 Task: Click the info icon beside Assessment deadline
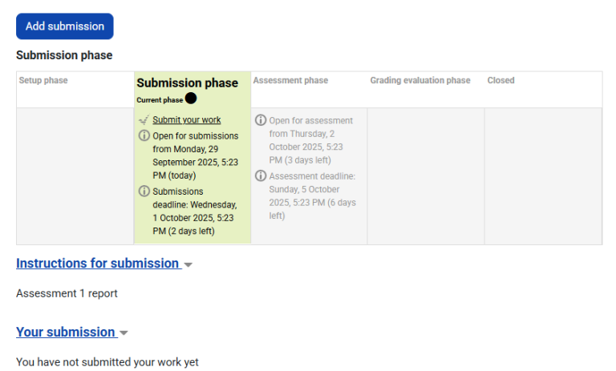click(x=261, y=176)
